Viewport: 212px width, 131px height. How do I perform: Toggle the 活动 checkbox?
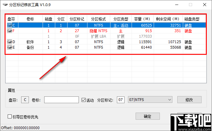pos(83,100)
